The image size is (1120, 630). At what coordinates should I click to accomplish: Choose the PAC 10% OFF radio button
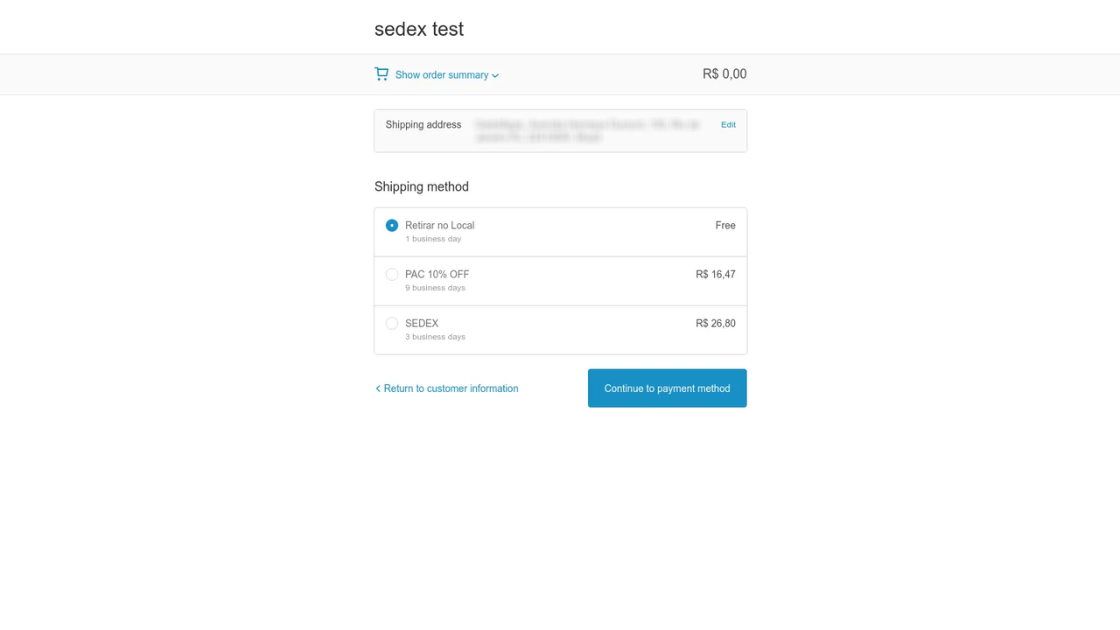click(x=392, y=275)
